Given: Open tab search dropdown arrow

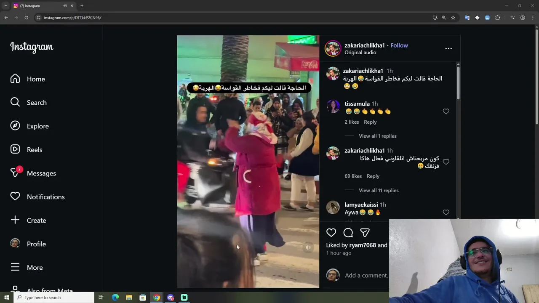Looking at the screenshot, I should coord(5,5).
